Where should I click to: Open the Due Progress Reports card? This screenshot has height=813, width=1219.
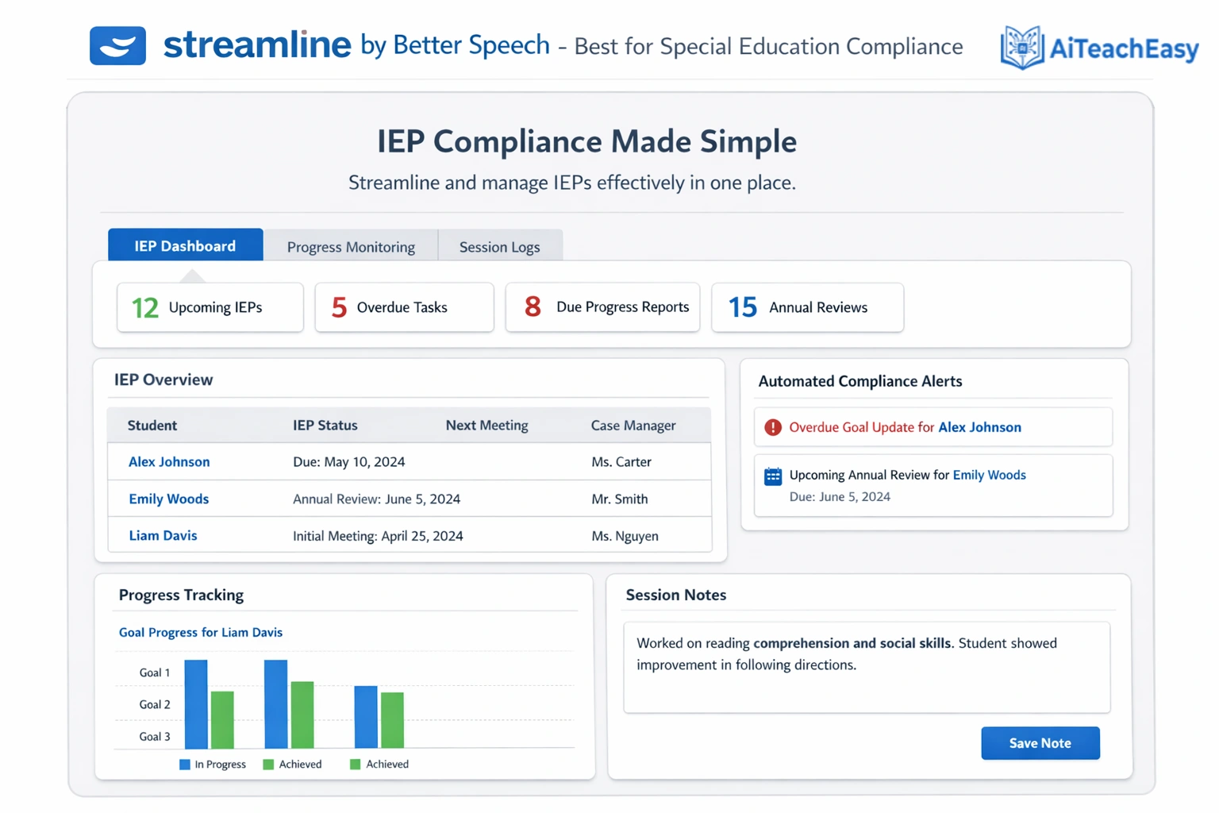(602, 307)
